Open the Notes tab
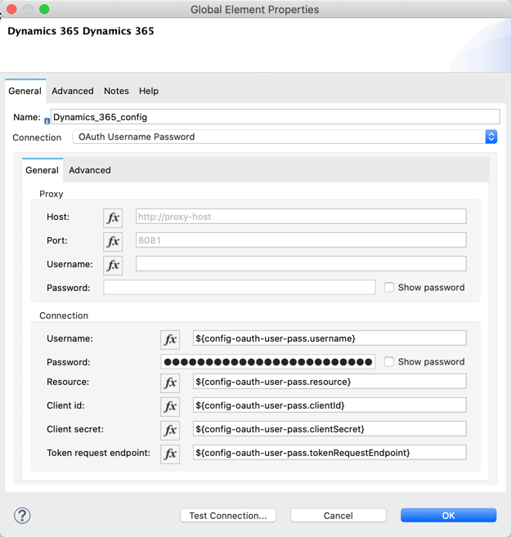The image size is (511, 537). coord(116,92)
